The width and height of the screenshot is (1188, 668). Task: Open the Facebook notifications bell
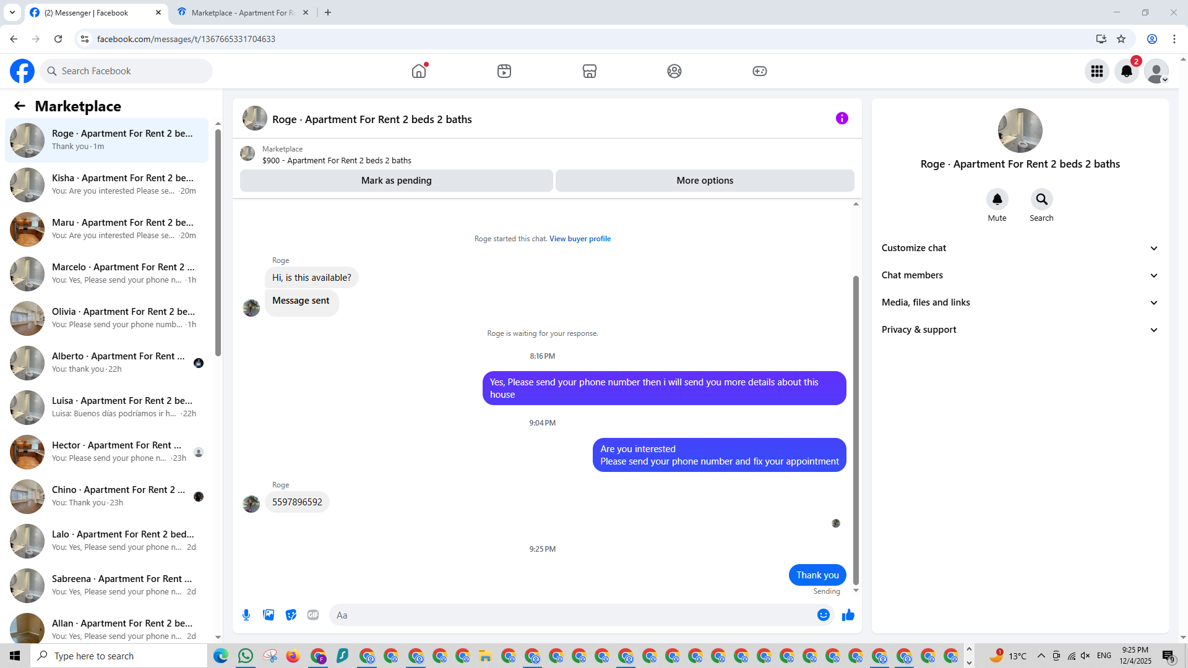pos(1127,71)
